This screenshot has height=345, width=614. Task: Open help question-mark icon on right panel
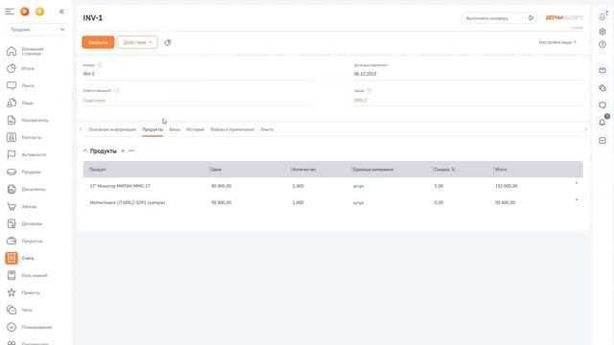tap(602, 45)
